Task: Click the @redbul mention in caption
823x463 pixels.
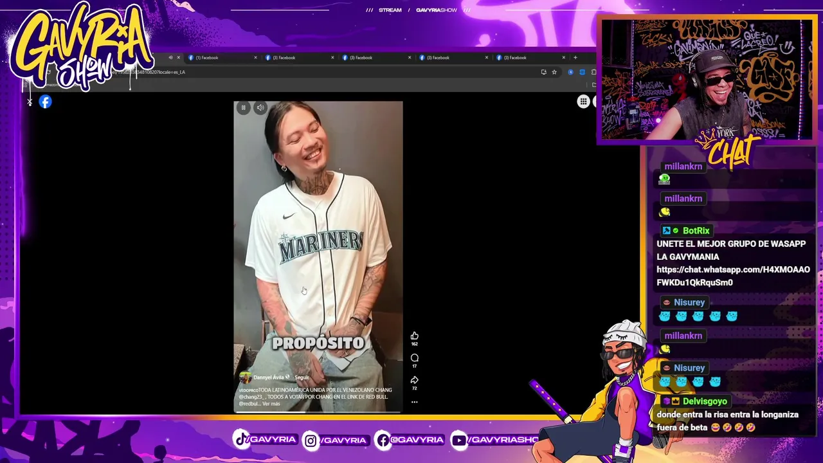Action: point(249,404)
